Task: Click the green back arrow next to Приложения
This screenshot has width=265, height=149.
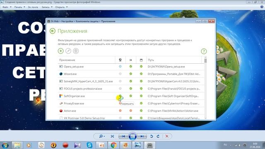Action: [53, 31]
